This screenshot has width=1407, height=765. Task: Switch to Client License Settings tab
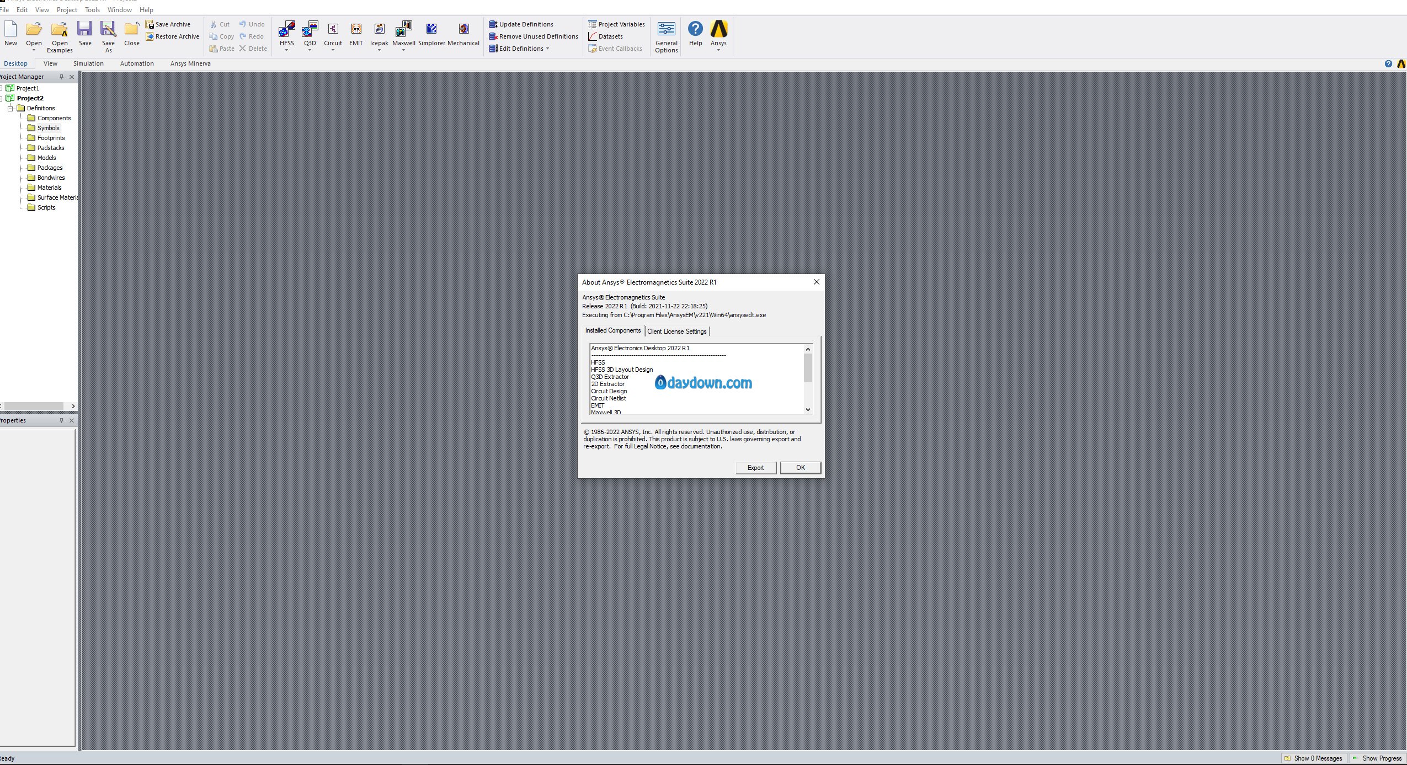(676, 331)
